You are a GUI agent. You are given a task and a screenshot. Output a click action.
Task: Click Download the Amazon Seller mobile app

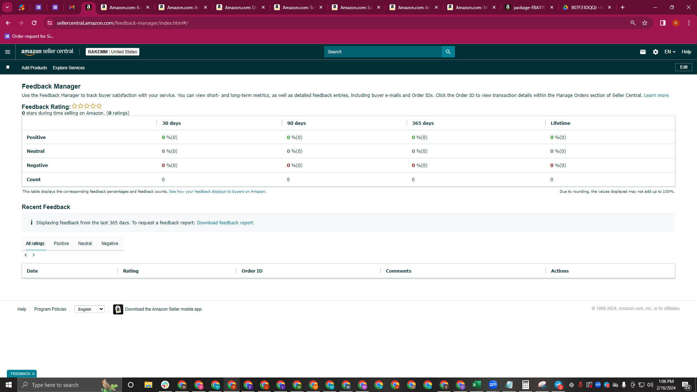click(x=163, y=309)
